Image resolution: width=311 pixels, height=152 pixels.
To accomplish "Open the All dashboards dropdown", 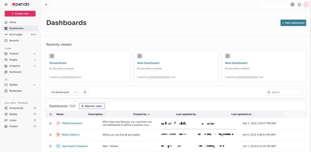I will pyautogui.click(x=64, y=92).
